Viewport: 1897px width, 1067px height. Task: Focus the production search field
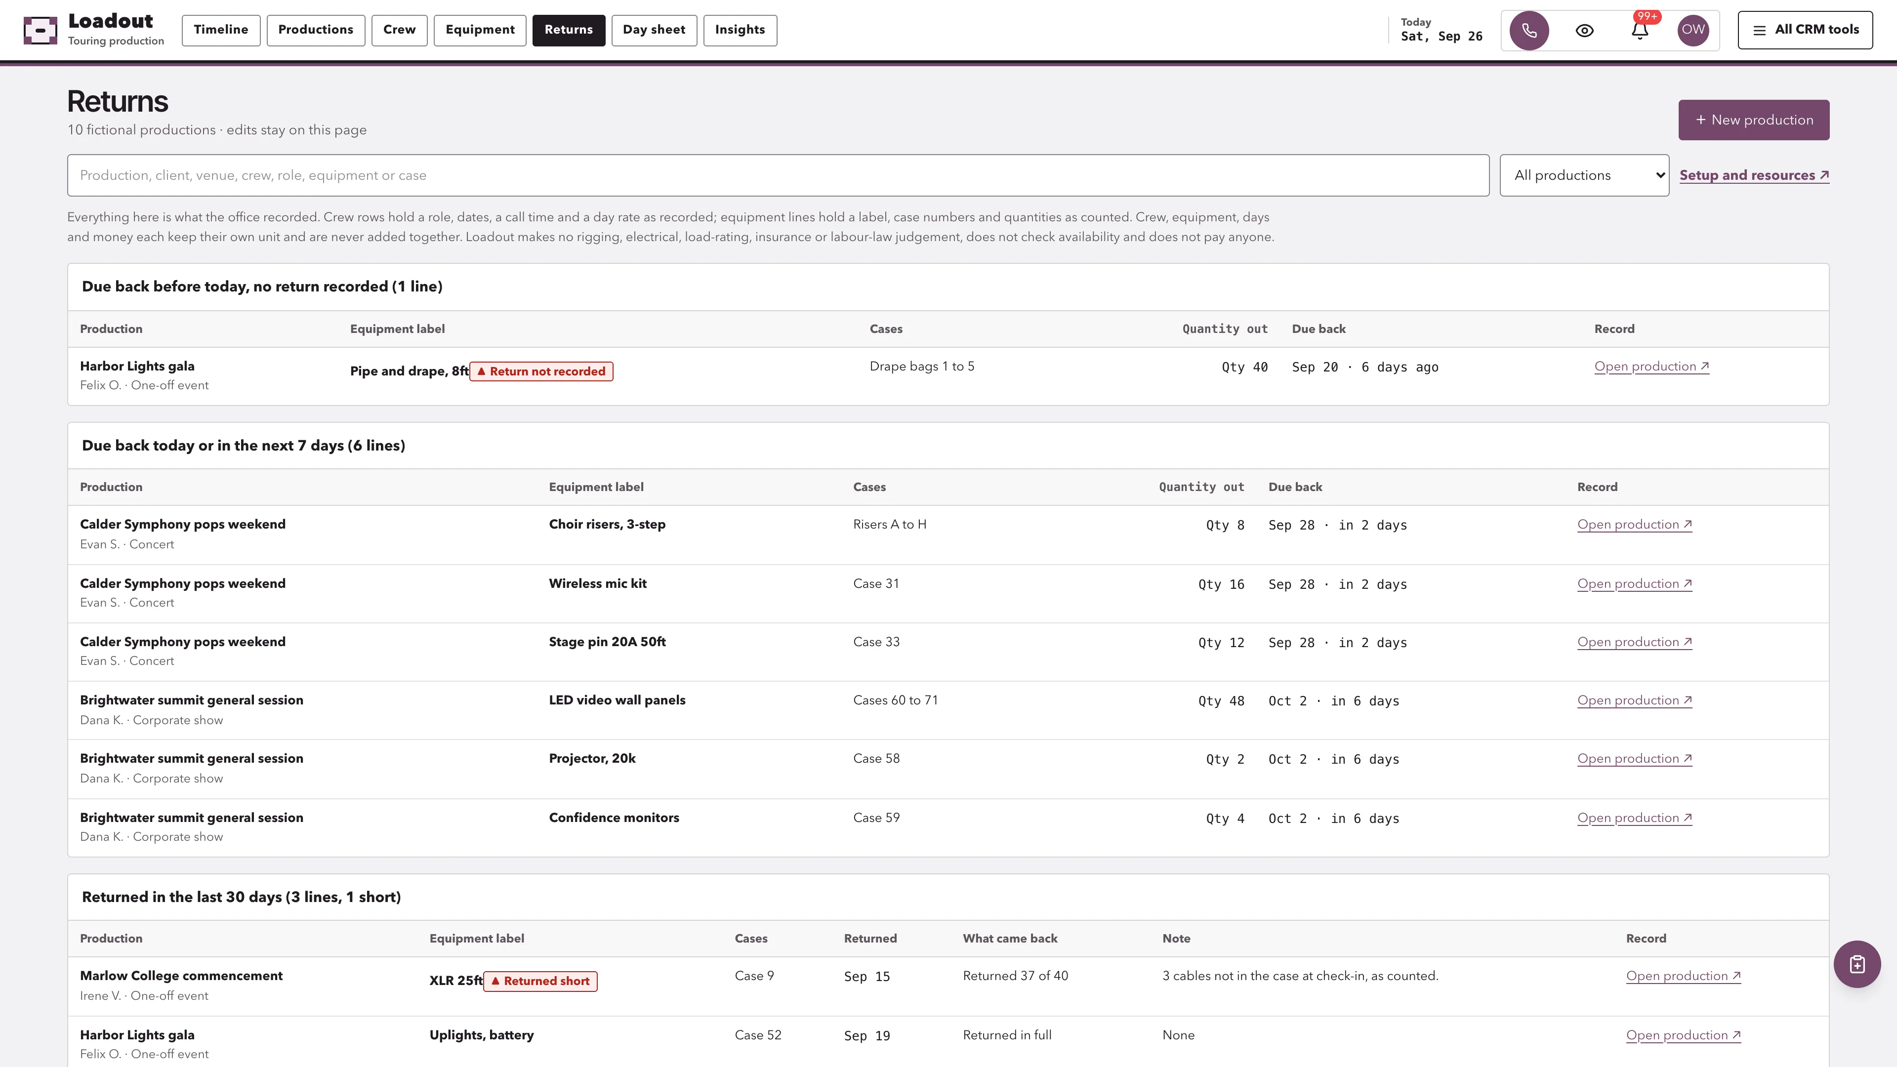click(778, 175)
